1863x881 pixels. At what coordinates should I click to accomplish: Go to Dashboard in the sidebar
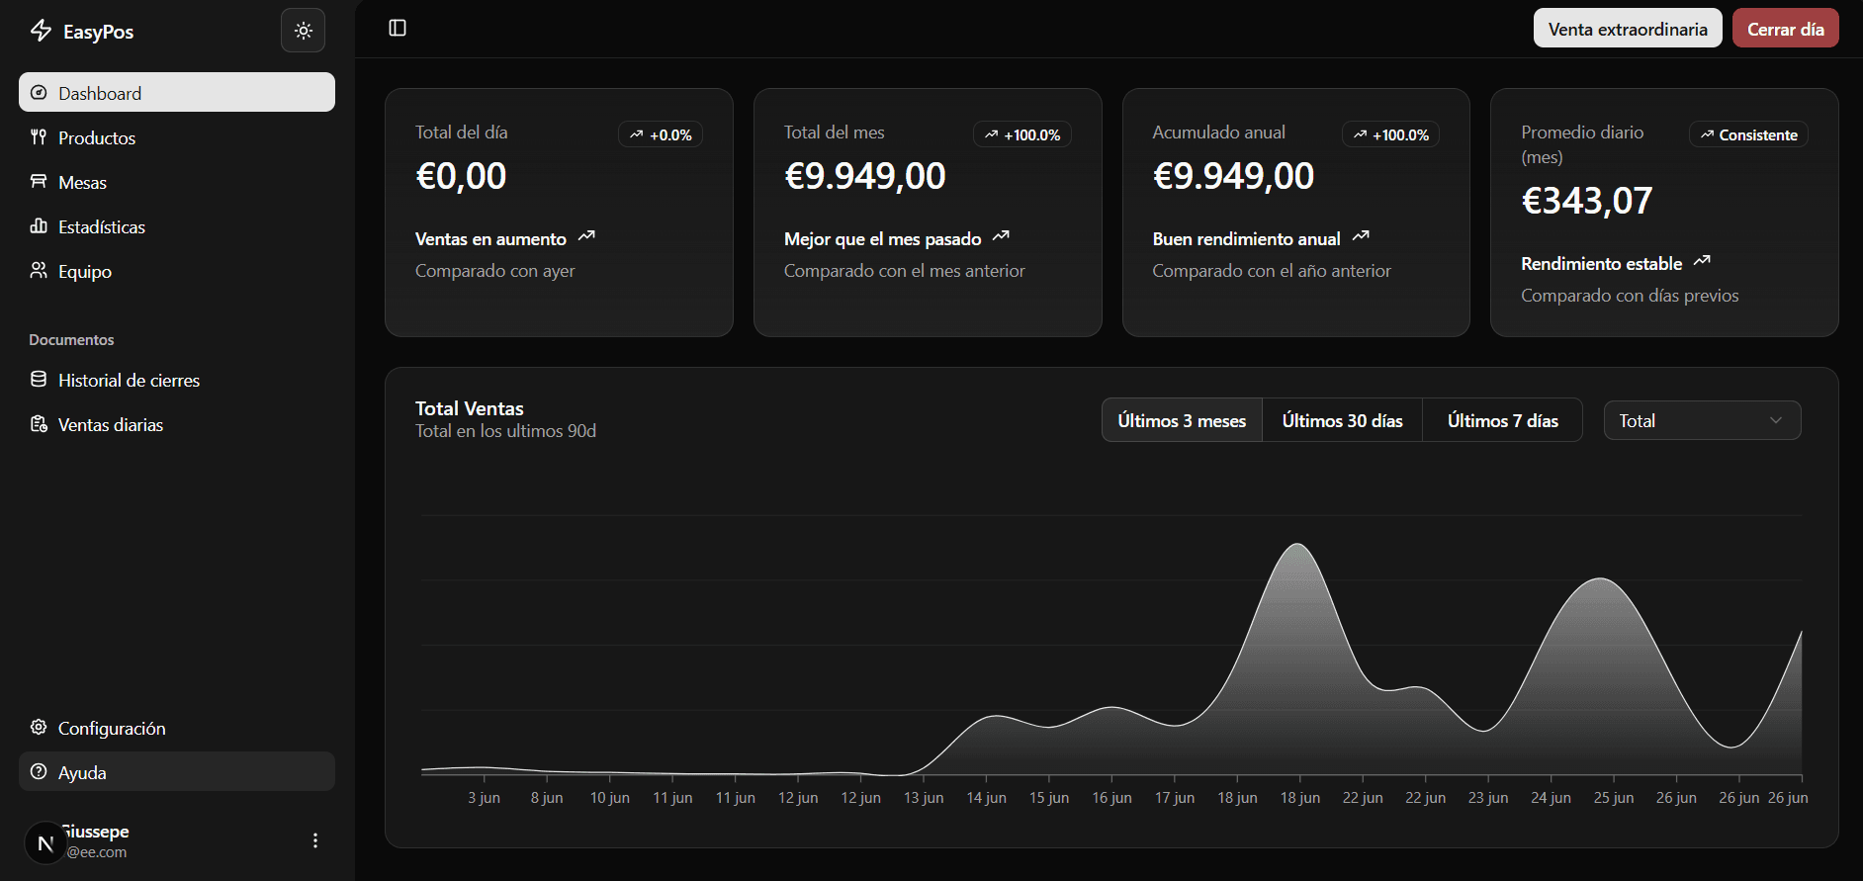(176, 93)
